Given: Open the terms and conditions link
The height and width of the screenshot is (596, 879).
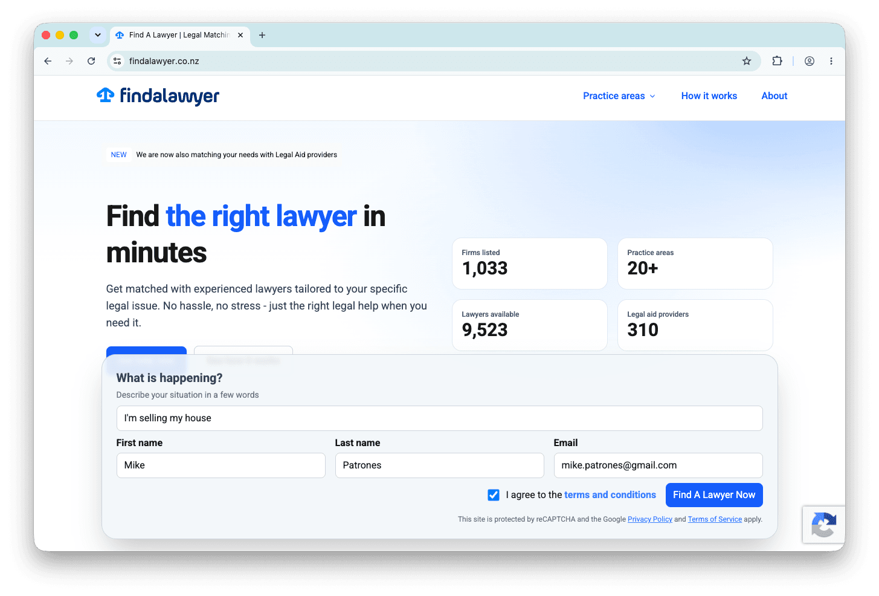Looking at the screenshot, I should [x=610, y=494].
